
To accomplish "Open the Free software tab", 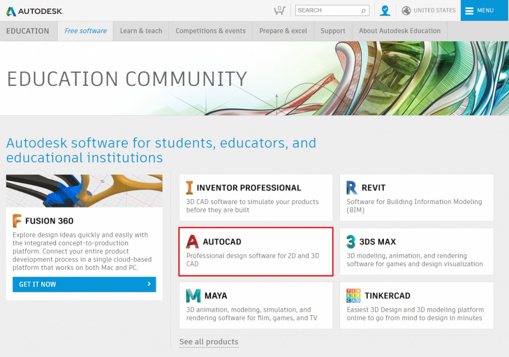I will pos(85,31).
